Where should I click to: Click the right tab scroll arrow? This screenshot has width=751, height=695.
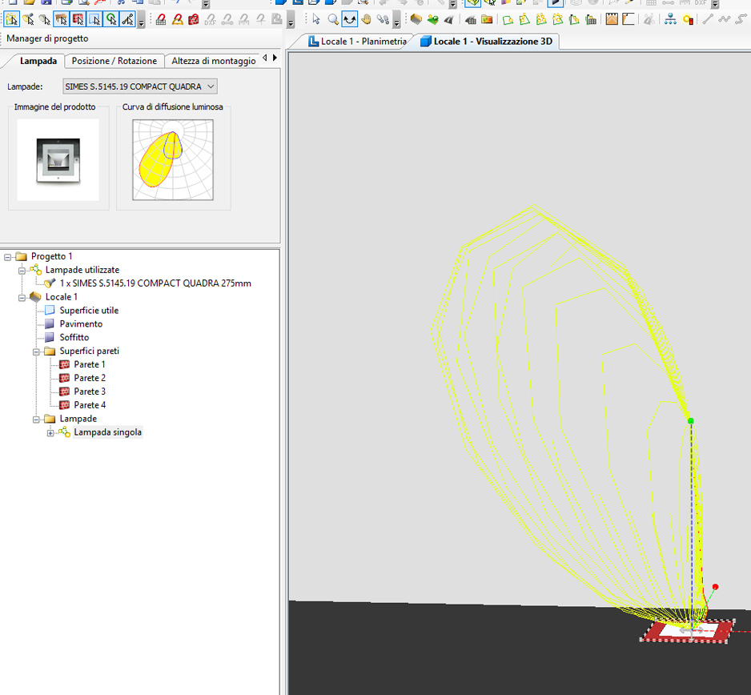click(275, 58)
